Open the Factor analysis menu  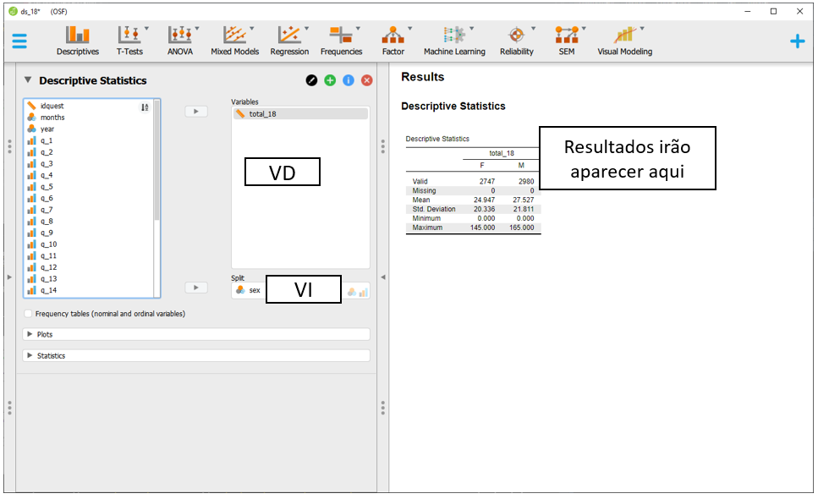coord(393,40)
